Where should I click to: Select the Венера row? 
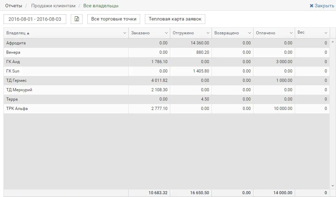point(166,52)
